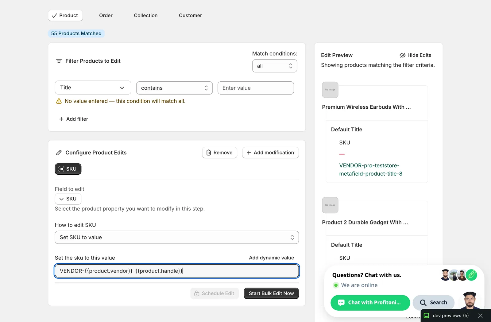Switch to the Order tab
The width and height of the screenshot is (491, 322).
pos(106,15)
